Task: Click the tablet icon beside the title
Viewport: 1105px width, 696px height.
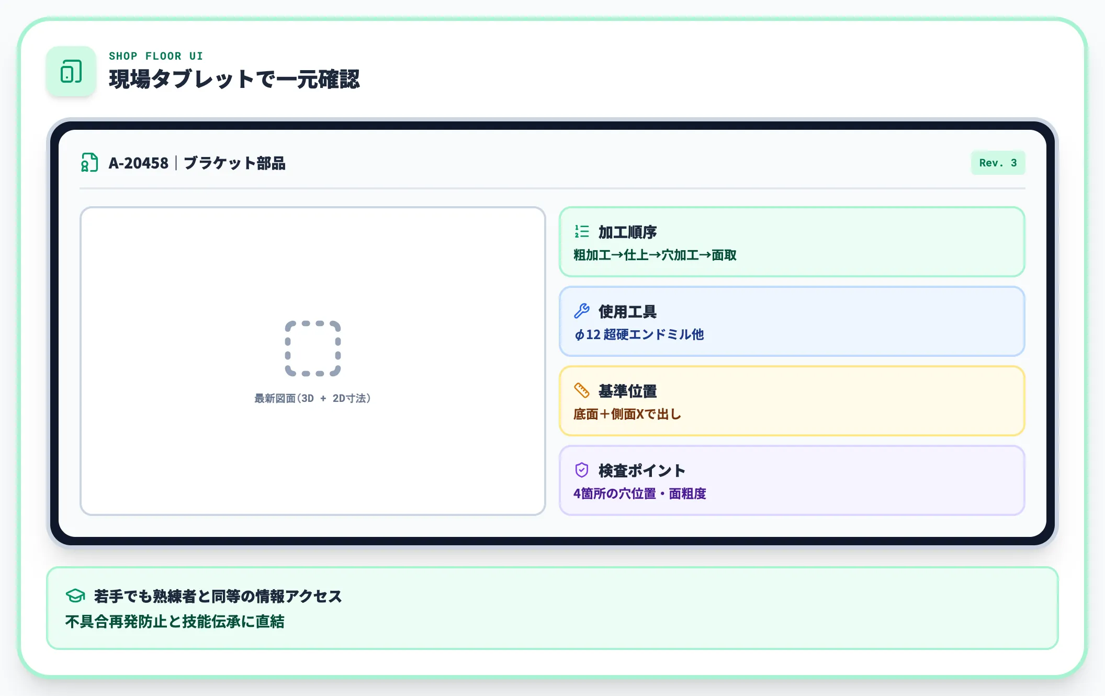Action: coord(71,71)
